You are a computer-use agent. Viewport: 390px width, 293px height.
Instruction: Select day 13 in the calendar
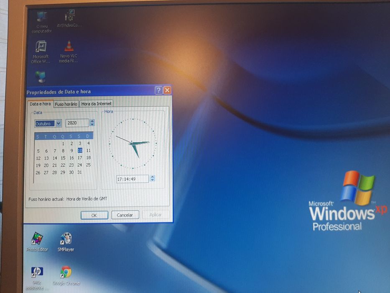coord(46,158)
